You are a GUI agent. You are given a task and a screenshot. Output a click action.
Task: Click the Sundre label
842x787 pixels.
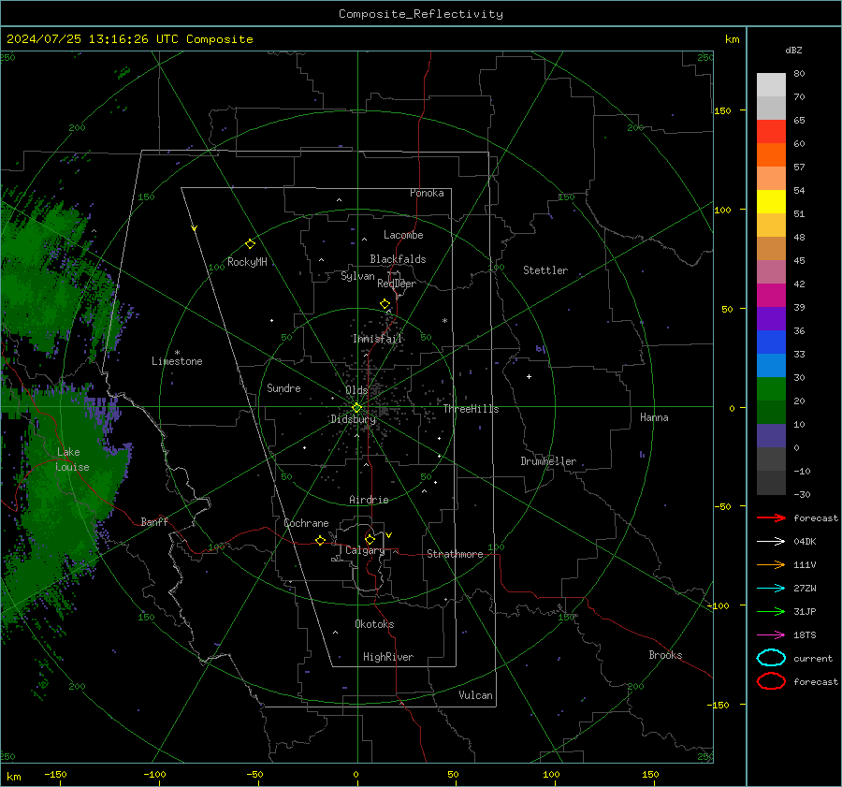point(283,387)
